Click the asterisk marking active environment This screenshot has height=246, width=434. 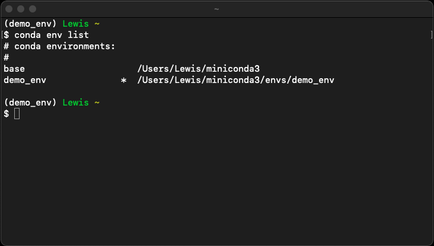(124, 81)
